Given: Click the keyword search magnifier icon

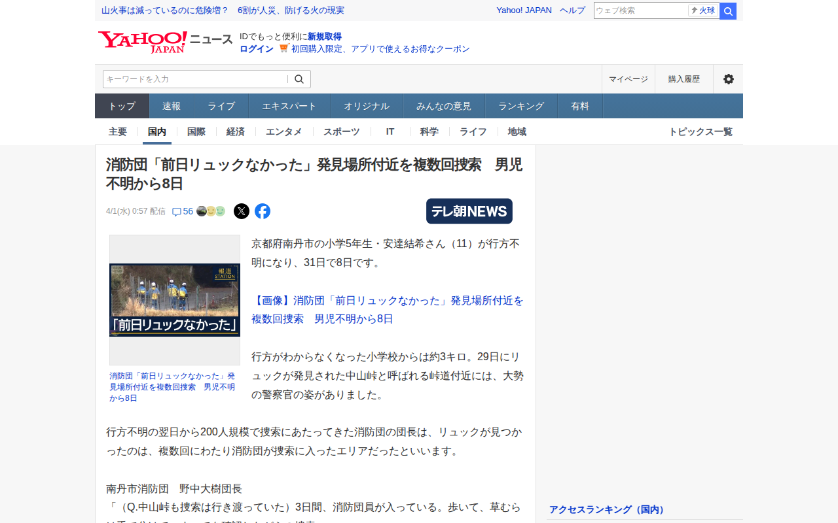Looking at the screenshot, I should point(299,79).
